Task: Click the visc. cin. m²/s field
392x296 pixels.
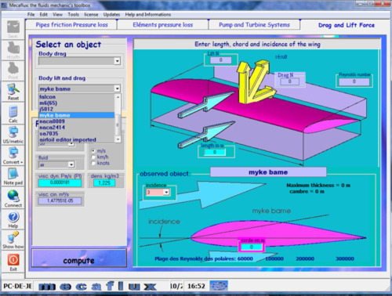Action: coord(60,200)
